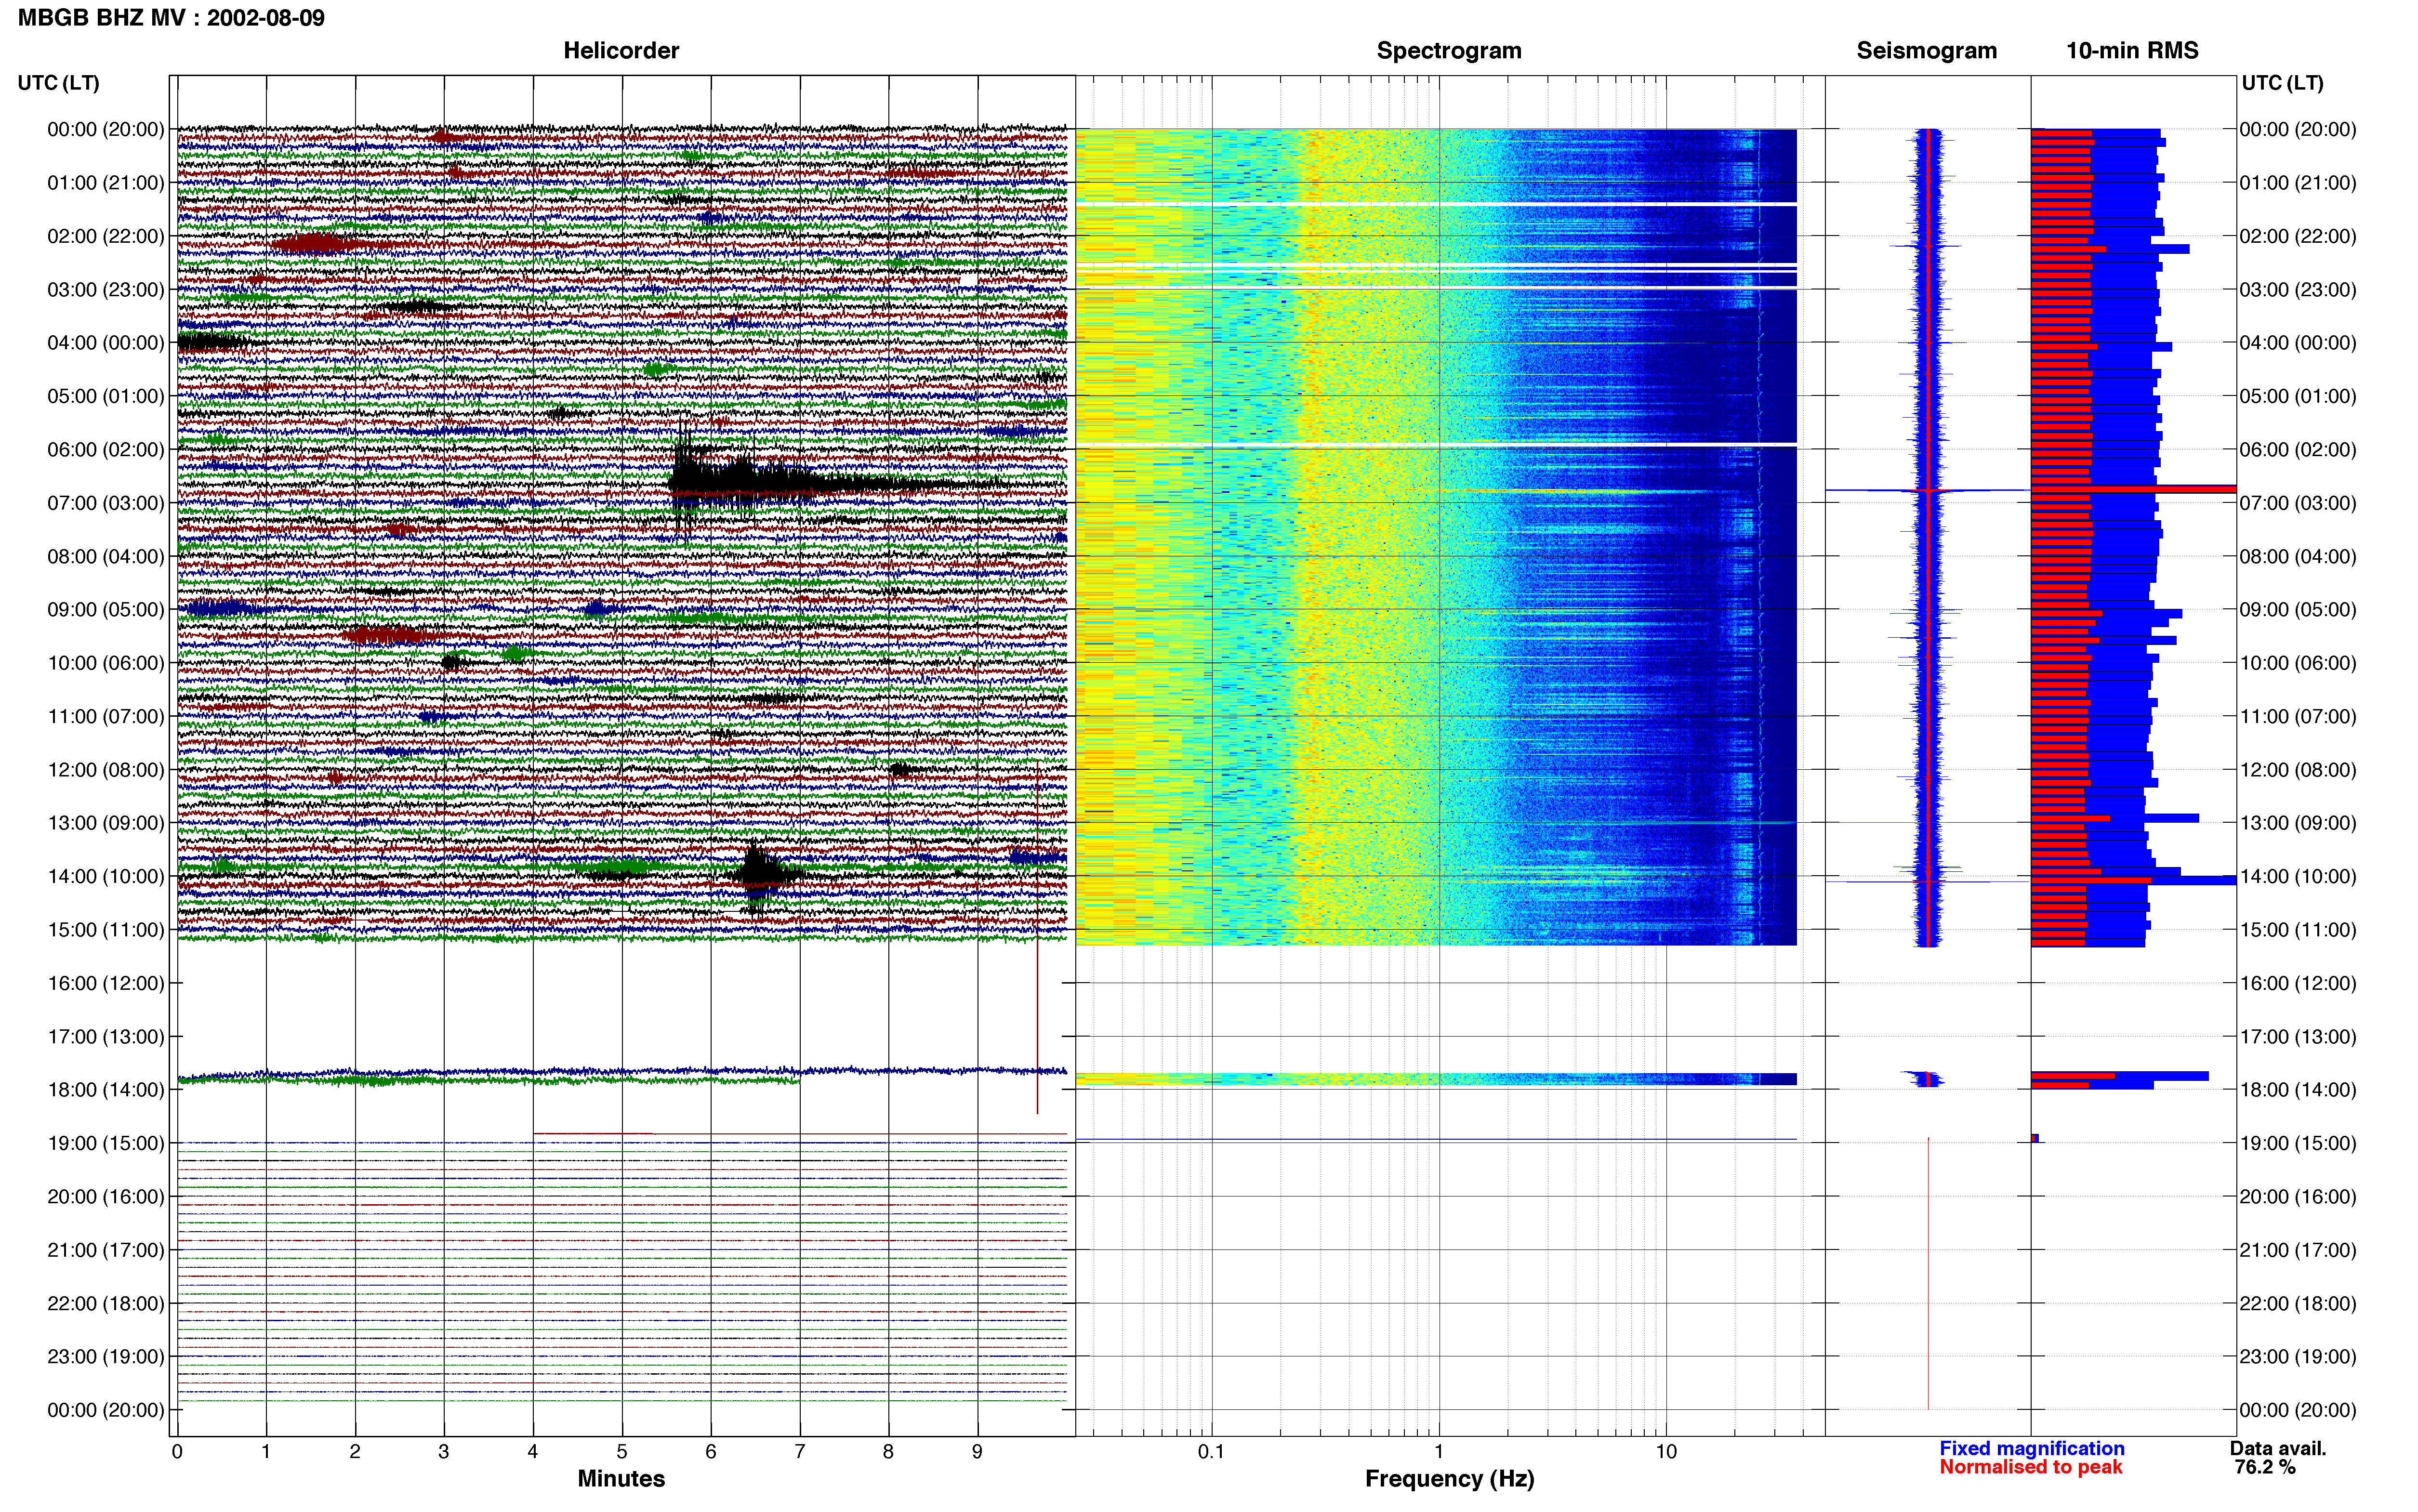The height and width of the screenshot is (1512, 2418).
Task: Click the left 13:00 (09:00) time label
Action: tap(106, 822)
